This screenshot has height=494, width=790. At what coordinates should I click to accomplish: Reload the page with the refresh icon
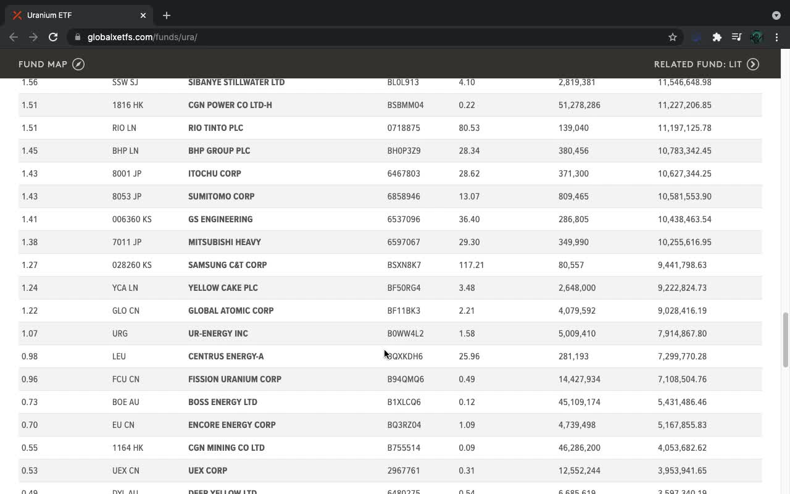coord(53,37)
